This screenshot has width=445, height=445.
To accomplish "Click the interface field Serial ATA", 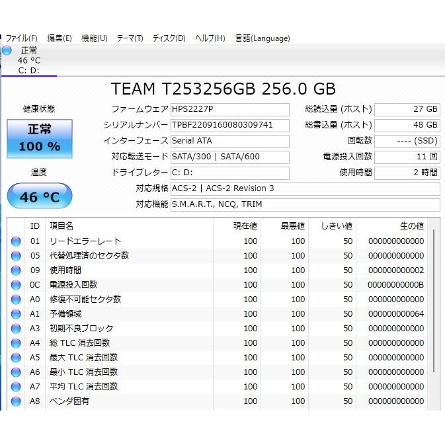I will (230, 142).
